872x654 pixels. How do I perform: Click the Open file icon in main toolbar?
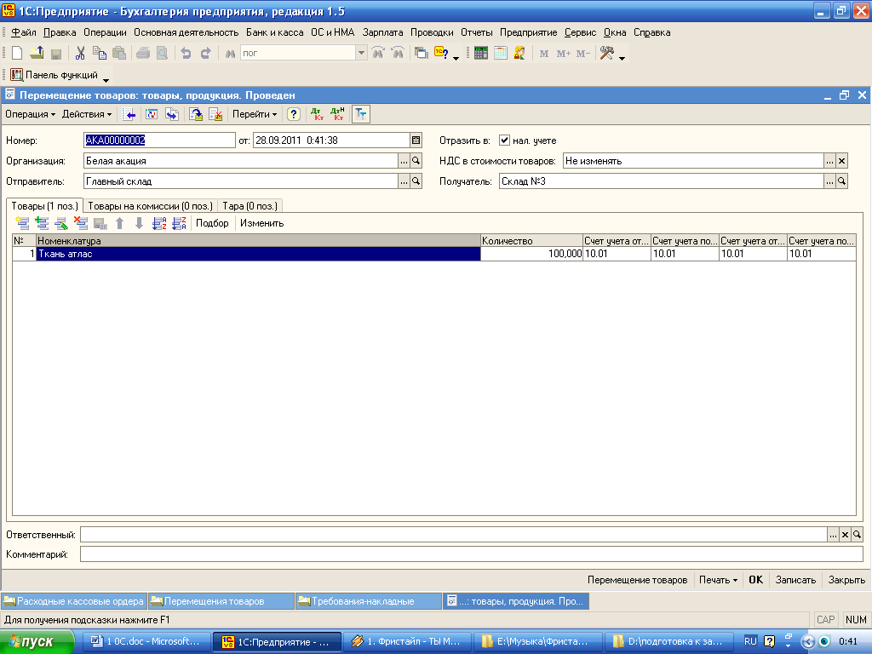(x=37, y=54)
